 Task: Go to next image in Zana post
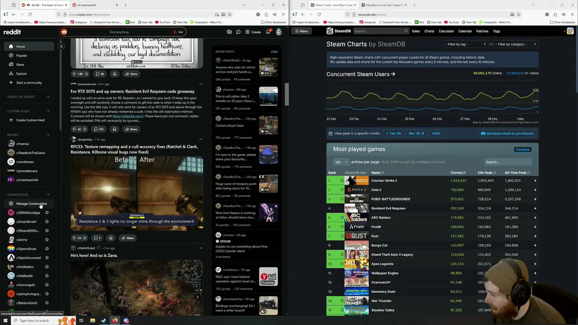coord(197,297)
